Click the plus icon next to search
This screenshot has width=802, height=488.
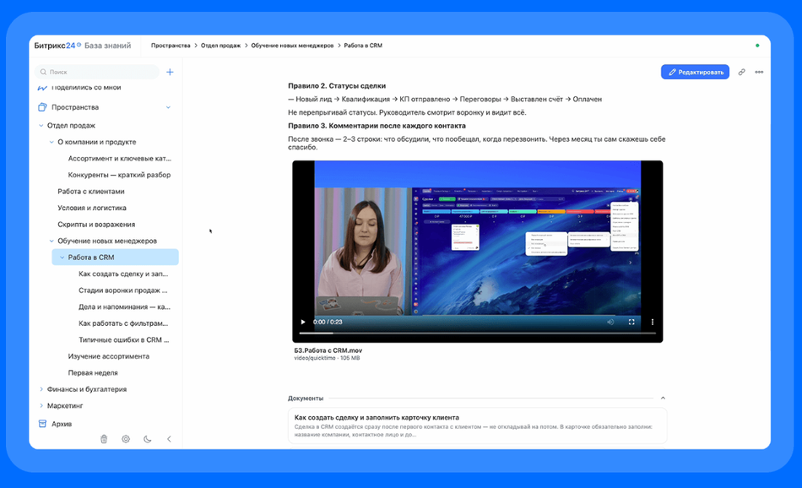[170, 72]
